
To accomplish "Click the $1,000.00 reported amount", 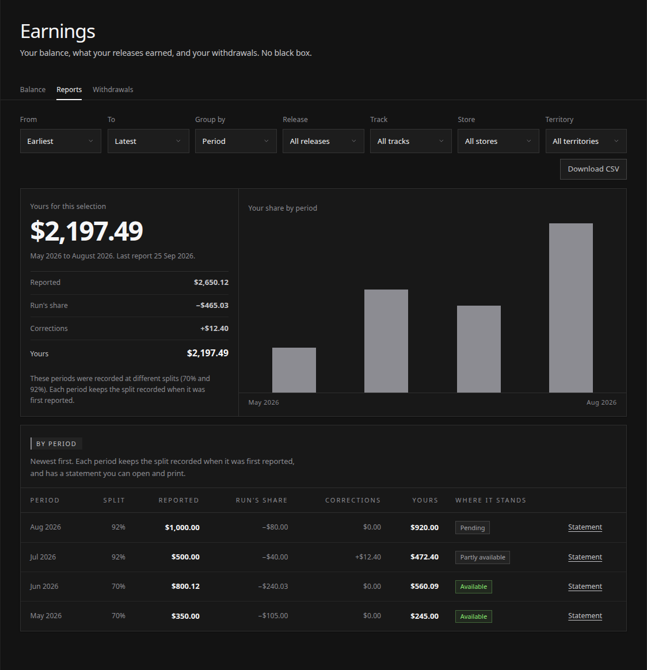I will pyautogui.click(x=182, y=528).
